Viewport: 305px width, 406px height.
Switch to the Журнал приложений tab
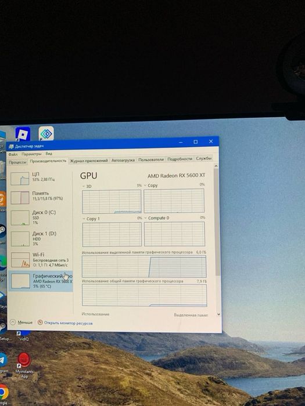[89, 161]
